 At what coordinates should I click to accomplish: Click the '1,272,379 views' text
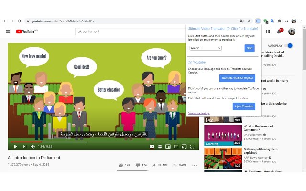pyautogui.click(x=19, y=164)
